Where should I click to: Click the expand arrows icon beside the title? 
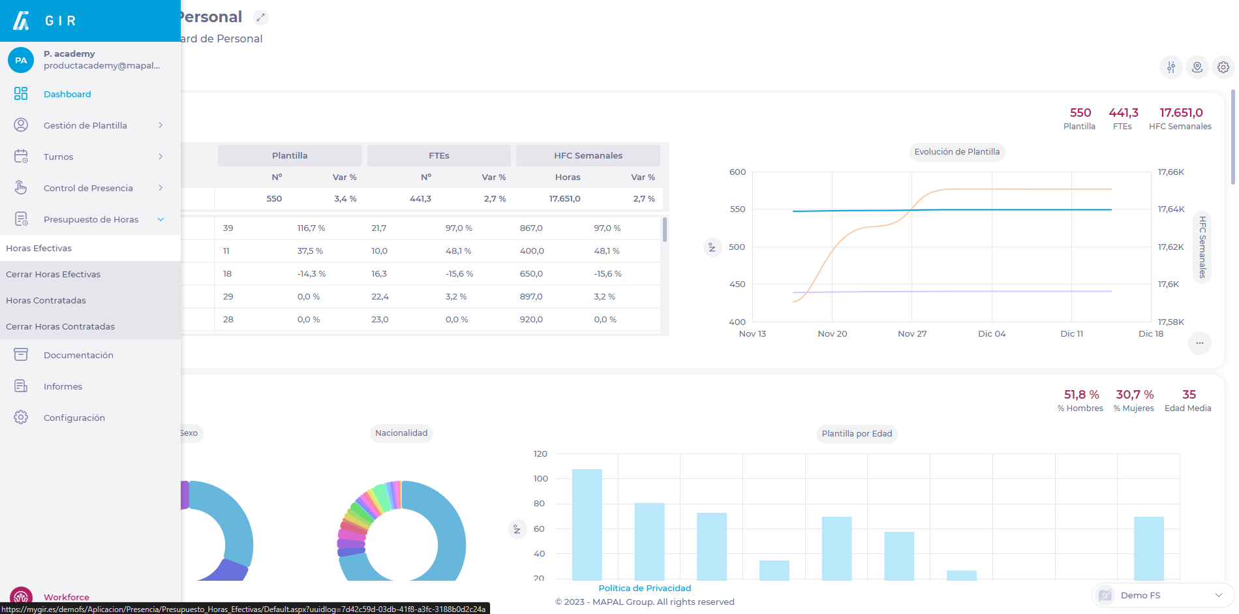(x=260, y=18)
